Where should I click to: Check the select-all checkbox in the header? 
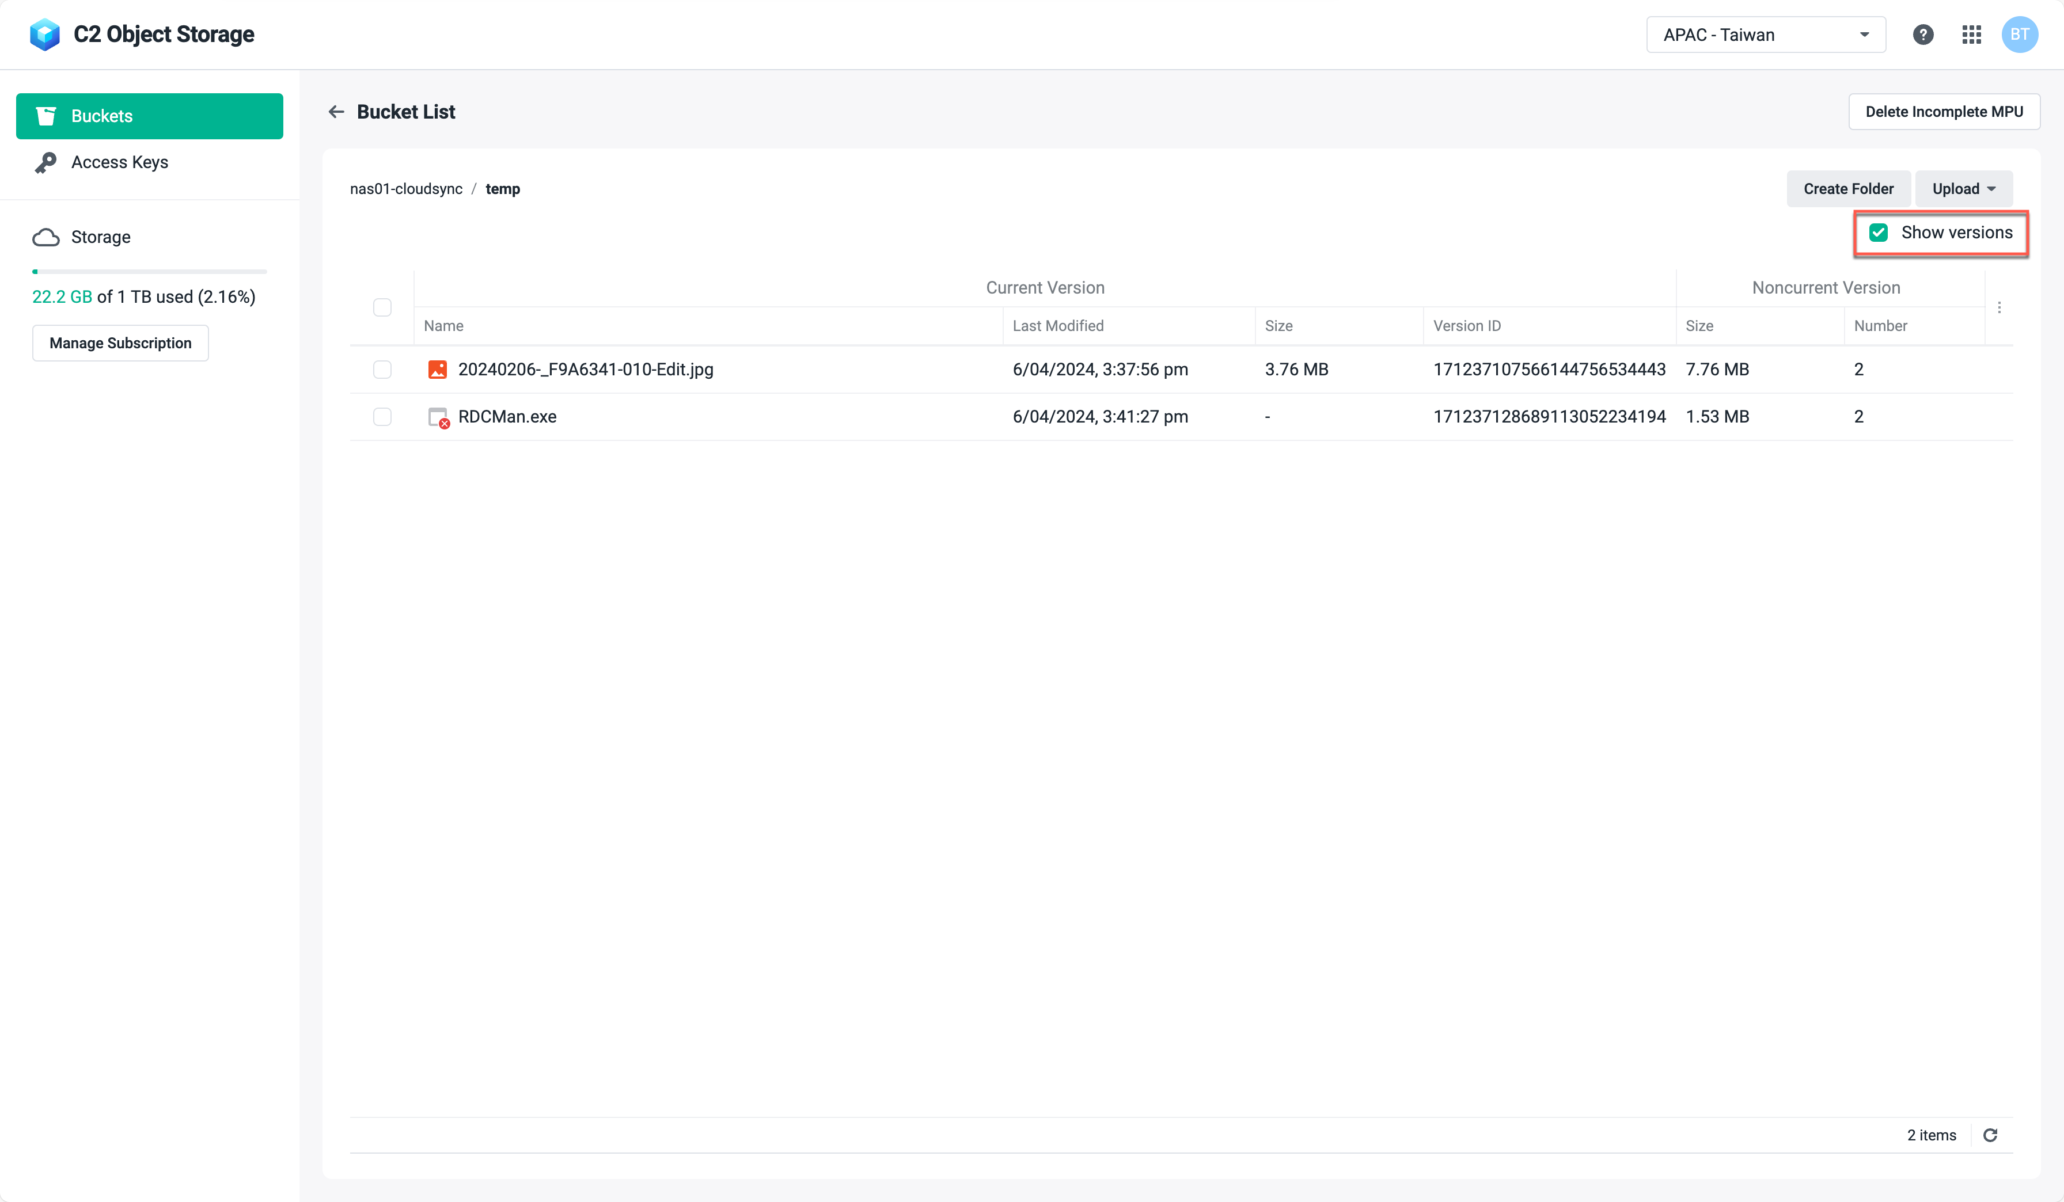pos(382,307)
